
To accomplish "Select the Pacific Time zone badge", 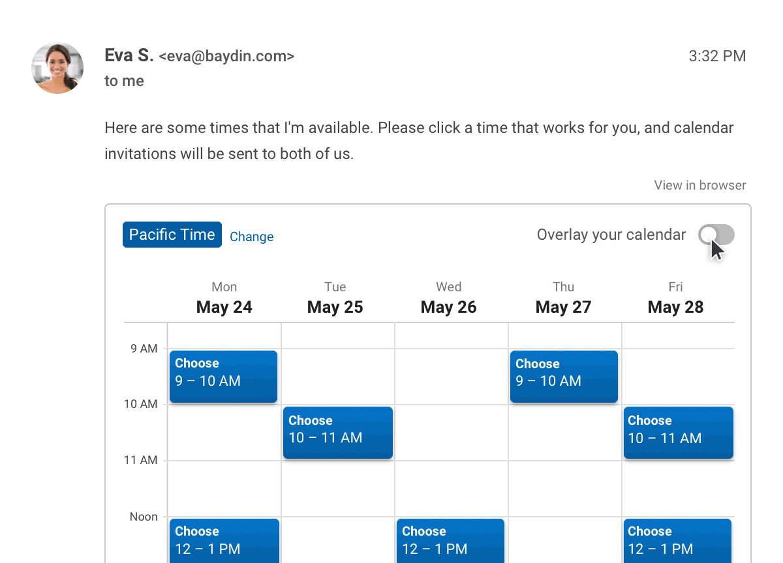I will click(x=172, y=235).
